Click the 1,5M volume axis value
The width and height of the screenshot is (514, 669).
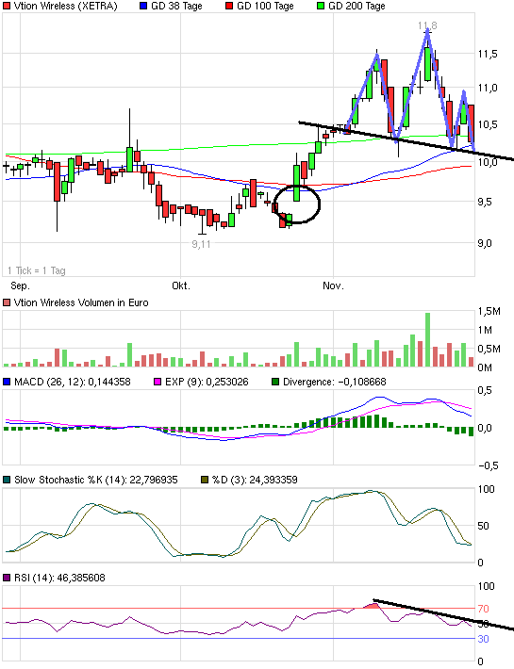tap(489, 312)
